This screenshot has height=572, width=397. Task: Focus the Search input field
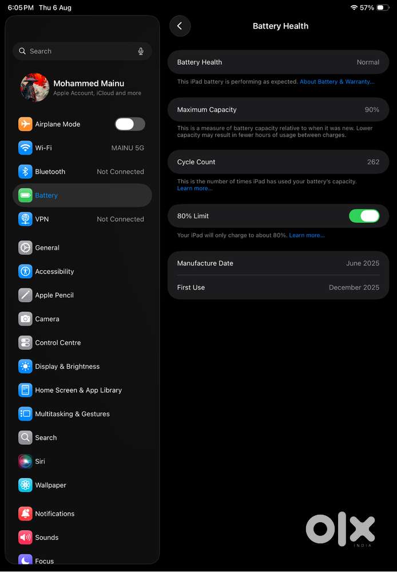pyautogui.click(x=82, y=51)
